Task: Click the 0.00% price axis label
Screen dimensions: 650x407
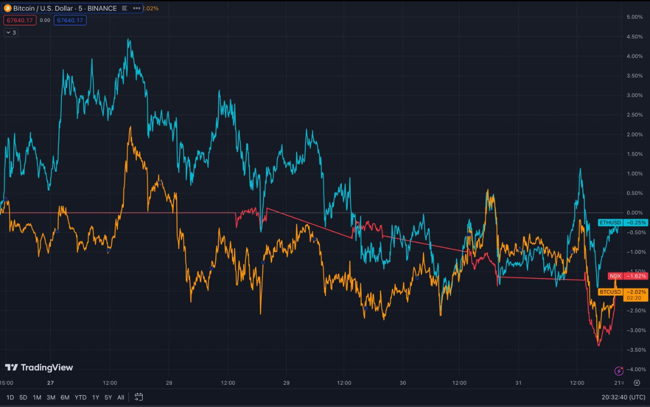Action: 635,213
